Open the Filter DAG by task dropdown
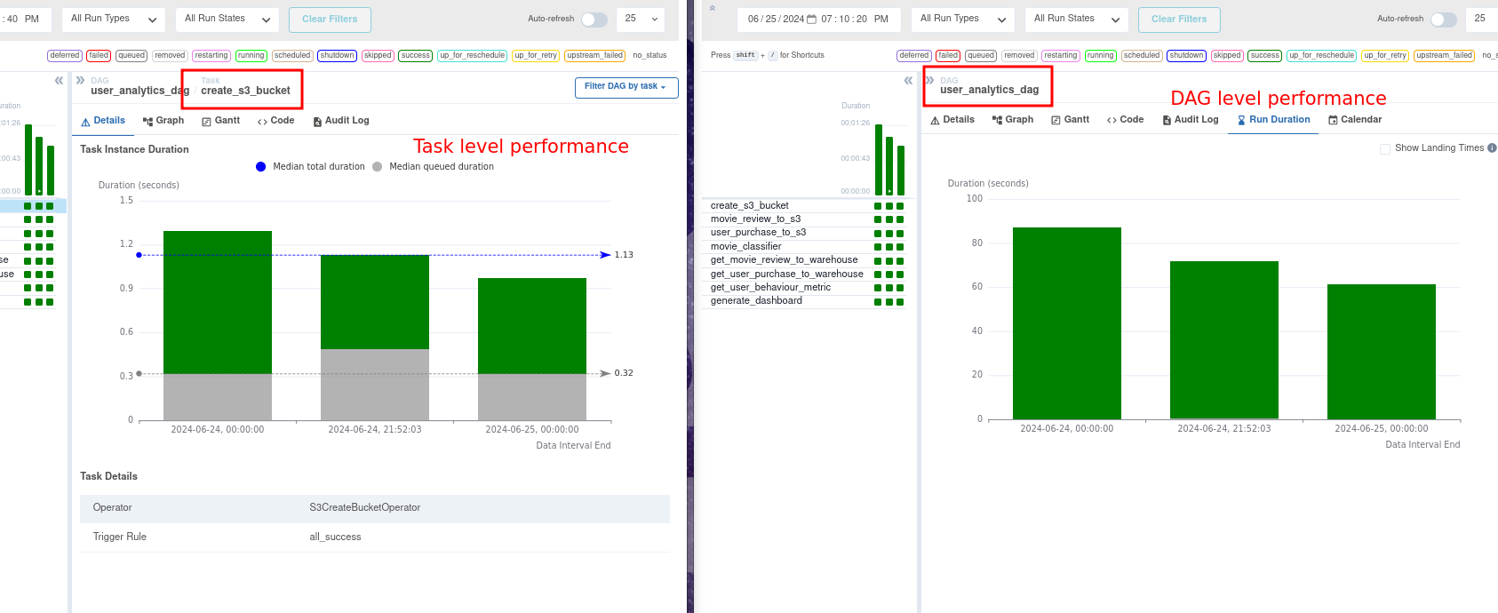 (625, 87)
